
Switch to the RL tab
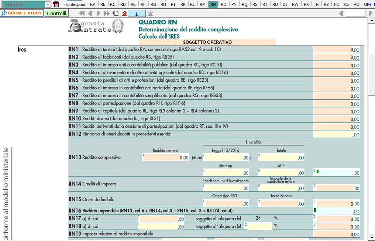pos(192,4)
